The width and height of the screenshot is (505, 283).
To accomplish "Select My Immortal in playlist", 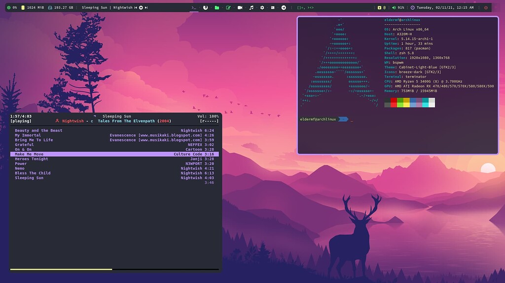I will click(x=114, y=135).
